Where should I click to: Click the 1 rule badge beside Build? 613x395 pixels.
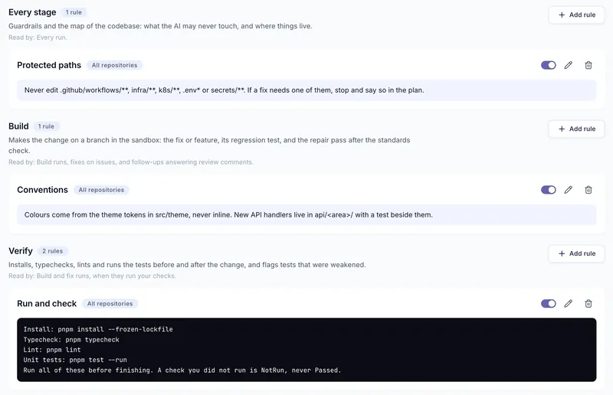pyautogui.click(x=46, y=126)
